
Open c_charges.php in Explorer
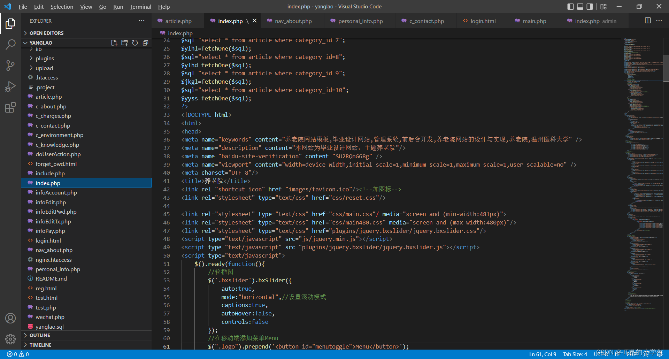click(x=86, y=116)
